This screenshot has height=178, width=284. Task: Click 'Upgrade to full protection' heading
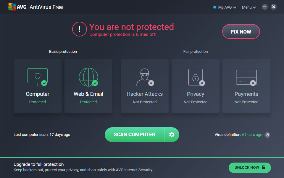coord(38,164)
